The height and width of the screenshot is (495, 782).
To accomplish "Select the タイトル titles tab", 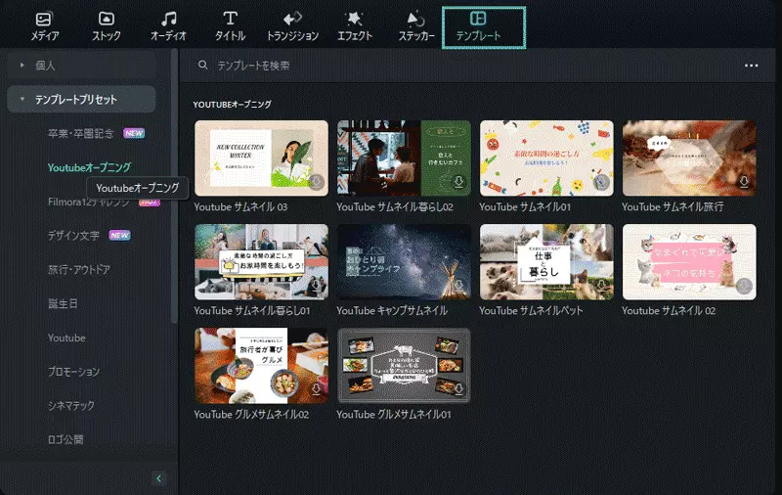I will pos(230,25).
